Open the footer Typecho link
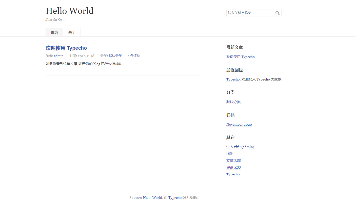 (x=175, y=198)
